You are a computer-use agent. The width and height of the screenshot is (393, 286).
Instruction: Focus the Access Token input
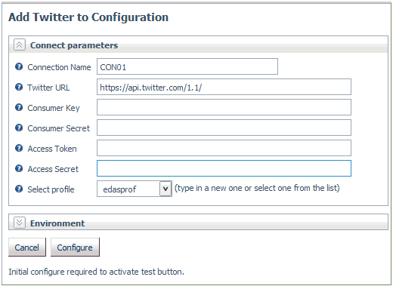[224, 148]
